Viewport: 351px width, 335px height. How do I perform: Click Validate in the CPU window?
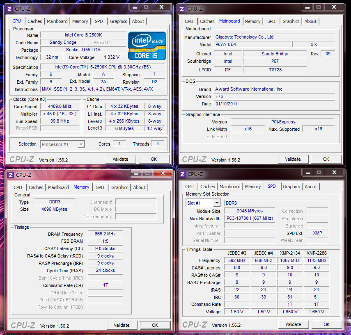(x=120, y=159)
